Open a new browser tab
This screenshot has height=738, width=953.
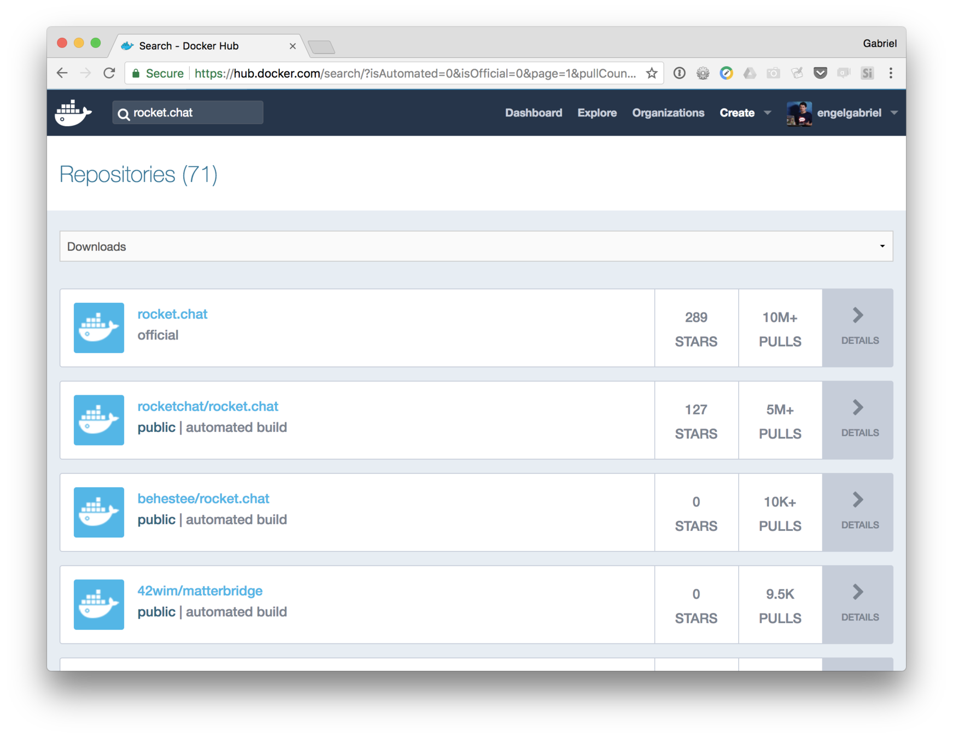321,48
